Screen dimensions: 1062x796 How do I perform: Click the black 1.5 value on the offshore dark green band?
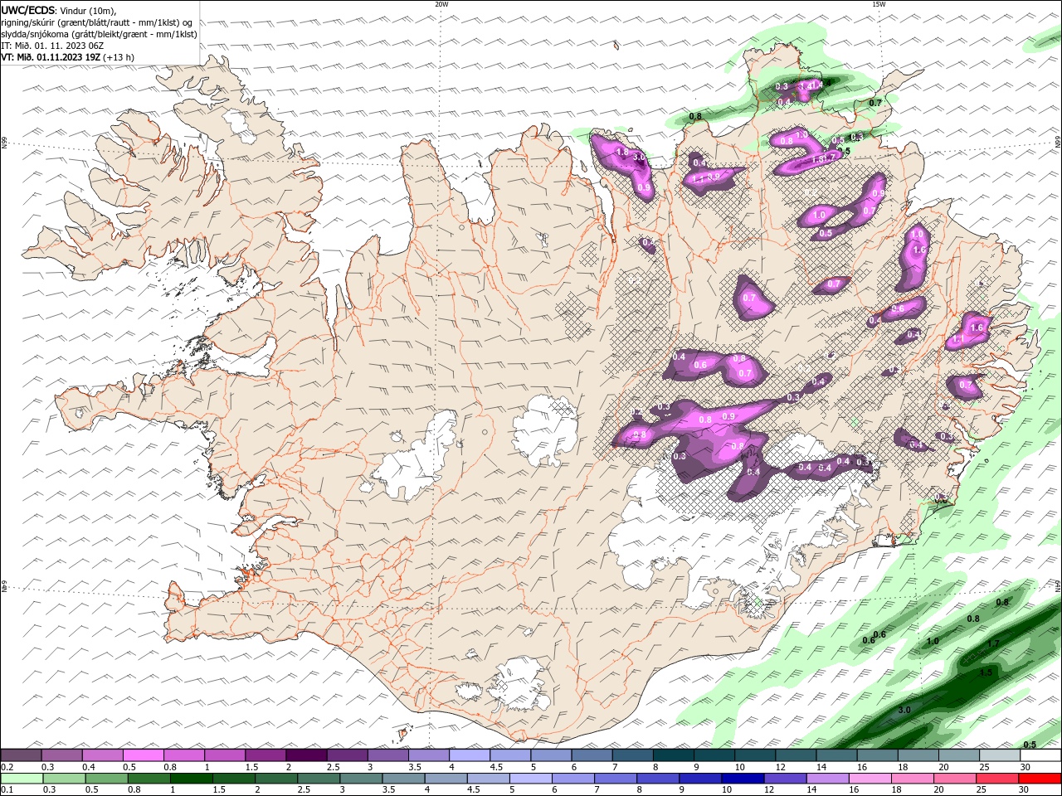click(986, 672)
